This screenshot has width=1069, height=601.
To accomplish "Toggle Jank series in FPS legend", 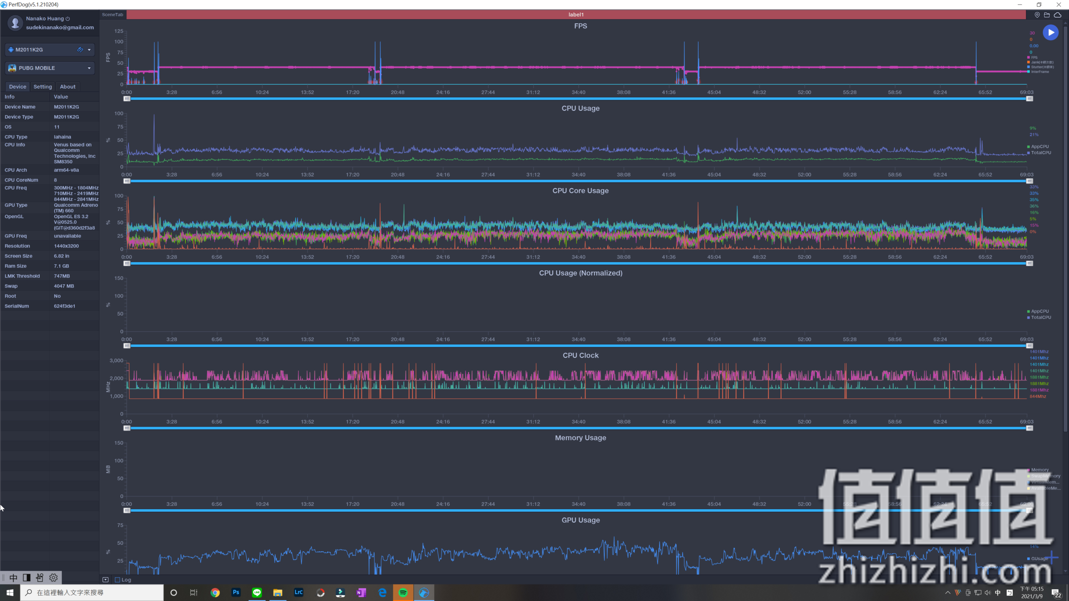I will (x=1039, y=62).
